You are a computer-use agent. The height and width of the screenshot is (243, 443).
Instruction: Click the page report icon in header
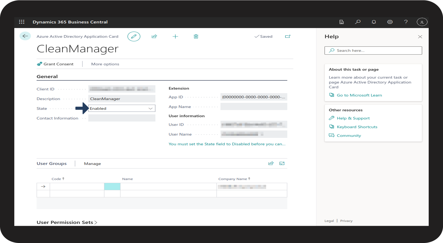341,22
